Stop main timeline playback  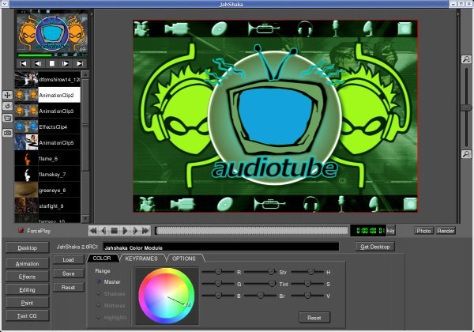115,231
